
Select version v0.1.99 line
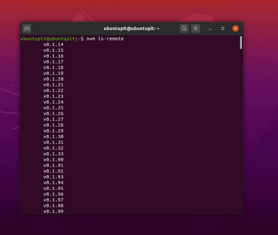53,211
